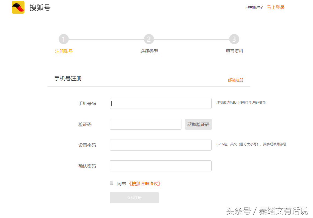Select the 选择类型 step label
Viewport: 313px width, 218px height.
click(149, 51)
